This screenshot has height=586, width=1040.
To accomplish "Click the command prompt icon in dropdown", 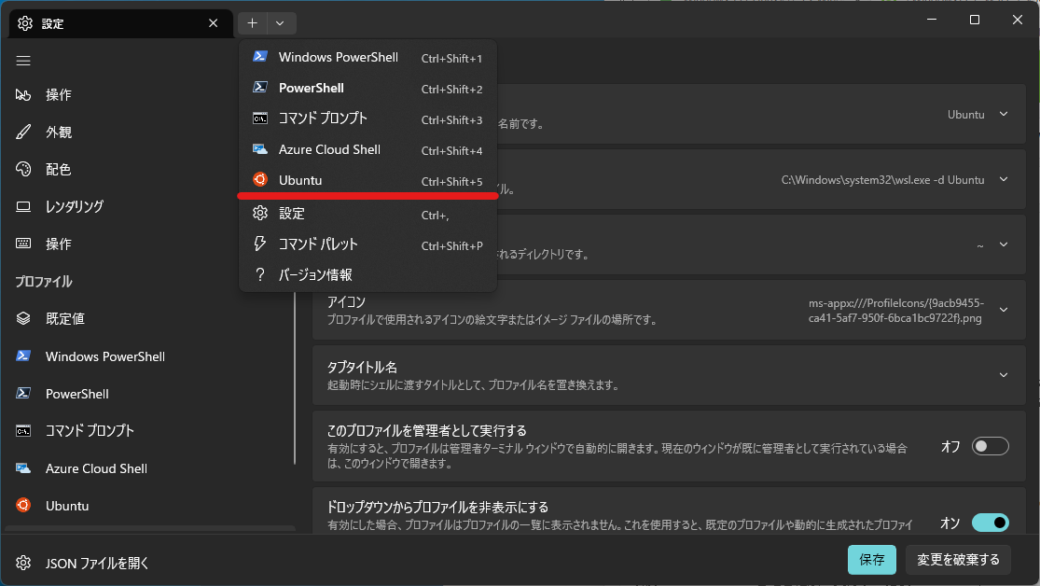I will click(260, 119).
